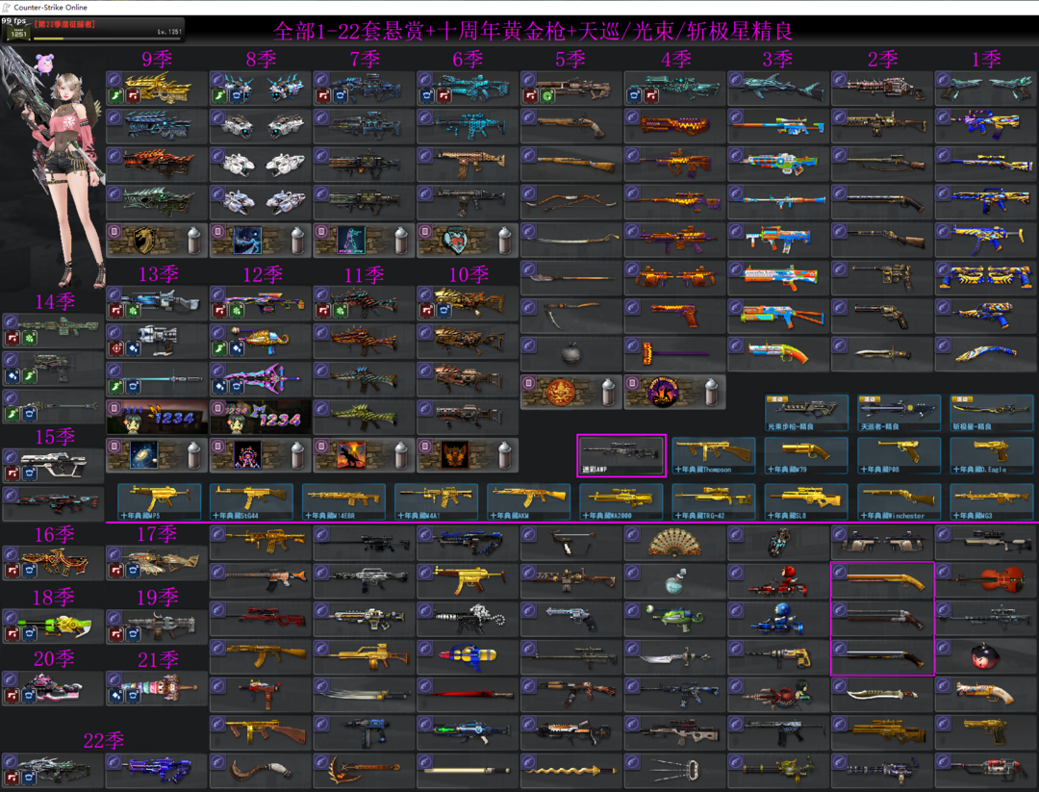Pick the 十年典藏M14EBR gold rifle

(x=343, y=501)
